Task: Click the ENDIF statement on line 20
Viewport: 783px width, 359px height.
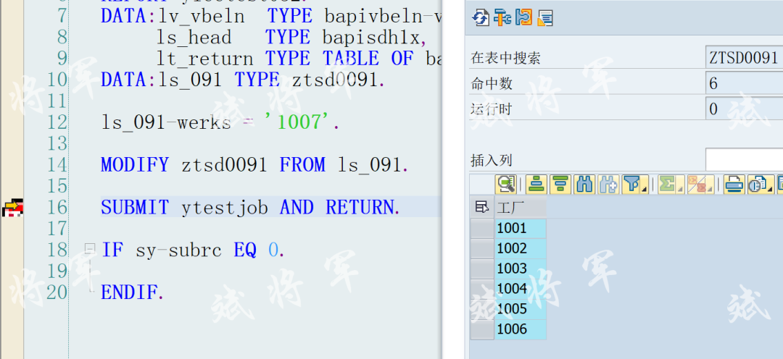Action: (x=133, y=292)
